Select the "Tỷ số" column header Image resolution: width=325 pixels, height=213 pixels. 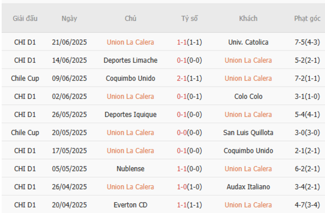189,18
